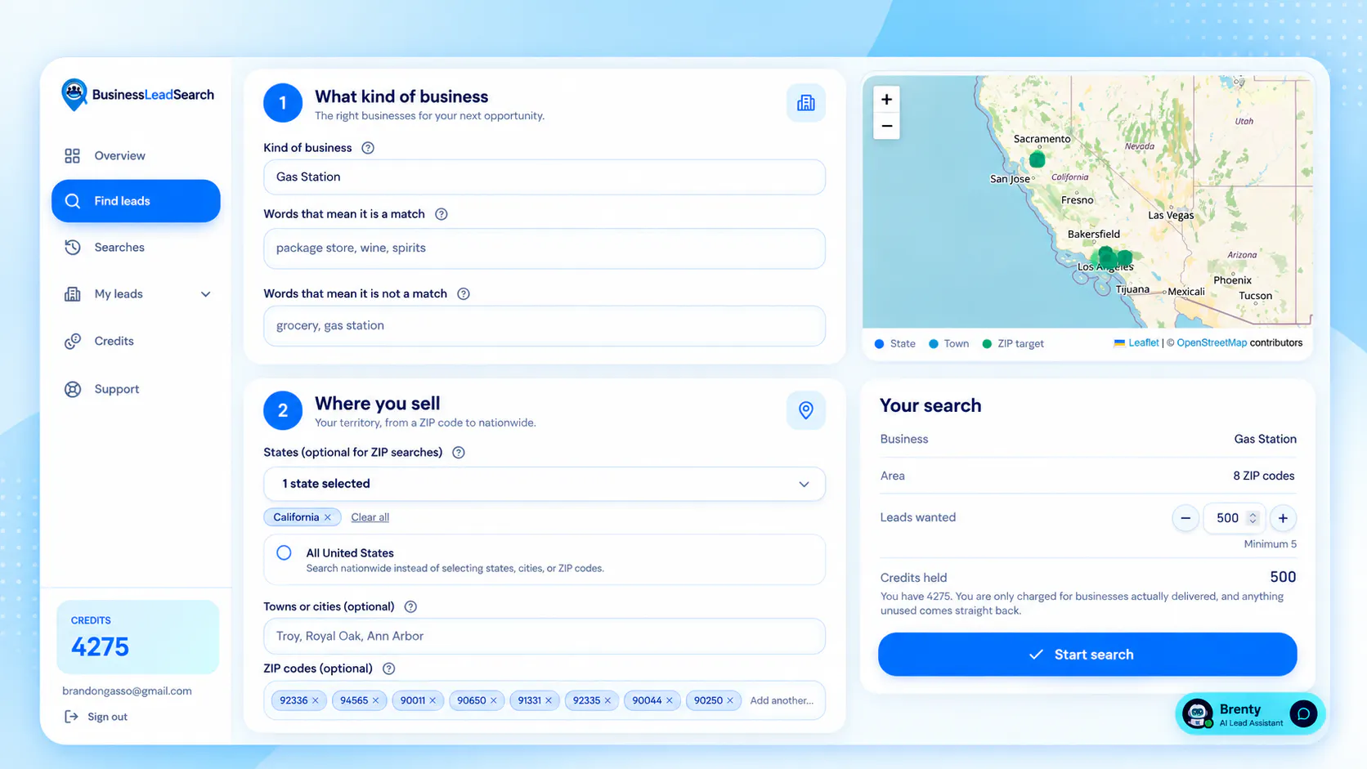This screenshot has width=1367, height=769.
Task: Click the Credits 4275 card in the sidebar
Action: (137, 637)
